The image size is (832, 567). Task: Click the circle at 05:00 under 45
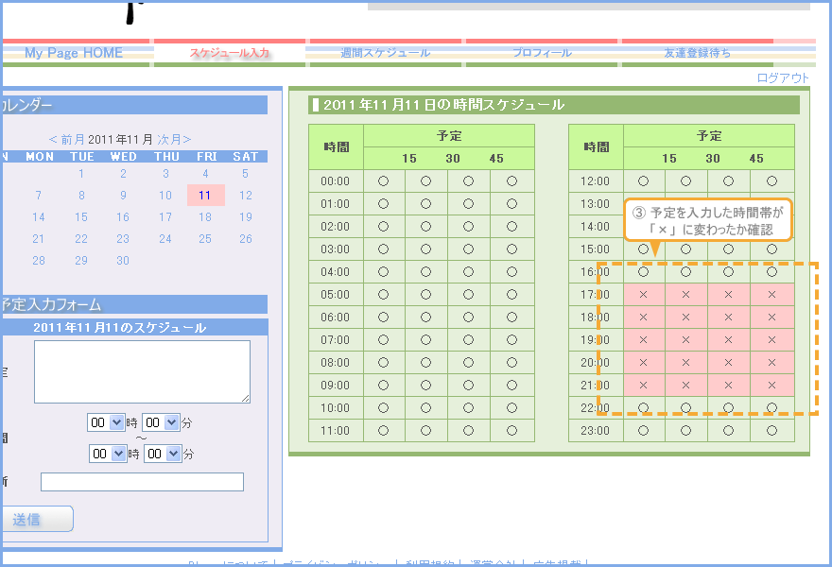click(x=511, y=295)
